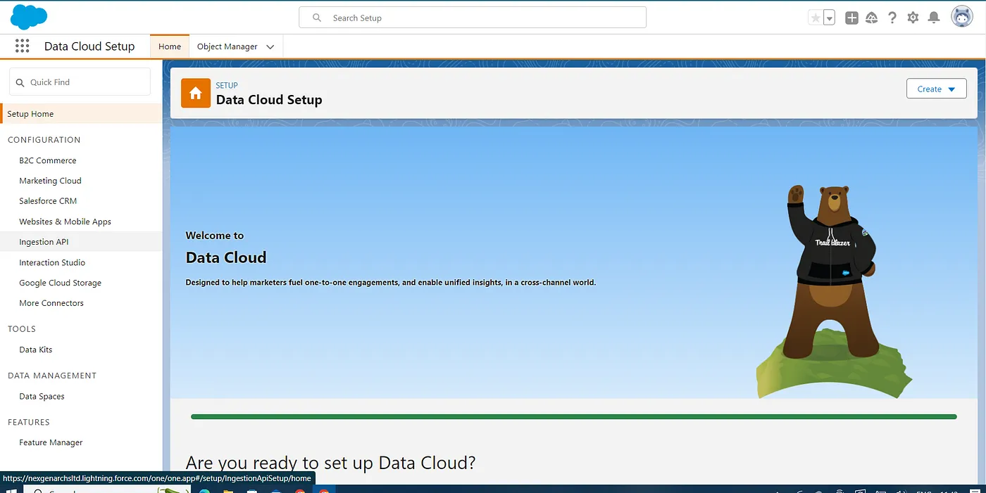
Task: Open the help question mark icon
Action: [x=892, y=18]
